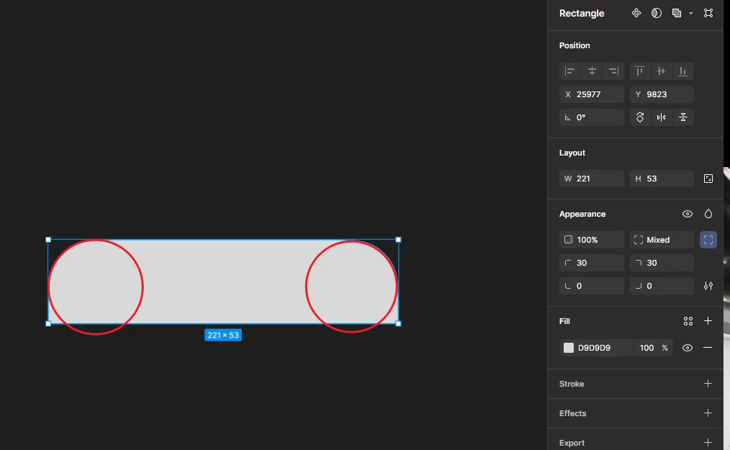Viewport: 730px width, 450px height.
Task: Add an export setting
Action: [x=708, y=443]
